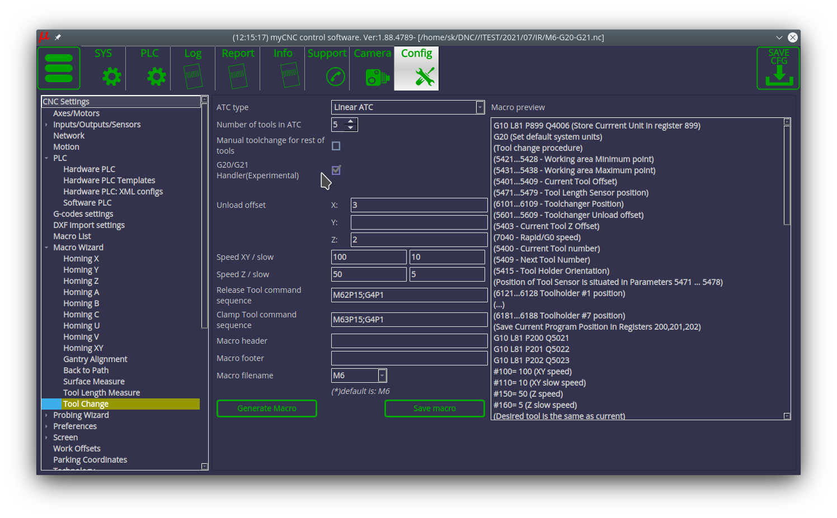Viewport: 837px width, 518px height.
Task: Select Tool Length Measure in the tree
Action: (101, 393)
